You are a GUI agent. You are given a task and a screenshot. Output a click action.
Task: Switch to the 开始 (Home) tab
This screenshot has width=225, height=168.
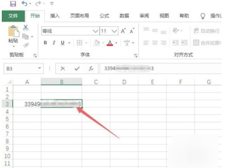tap(35, 16)
